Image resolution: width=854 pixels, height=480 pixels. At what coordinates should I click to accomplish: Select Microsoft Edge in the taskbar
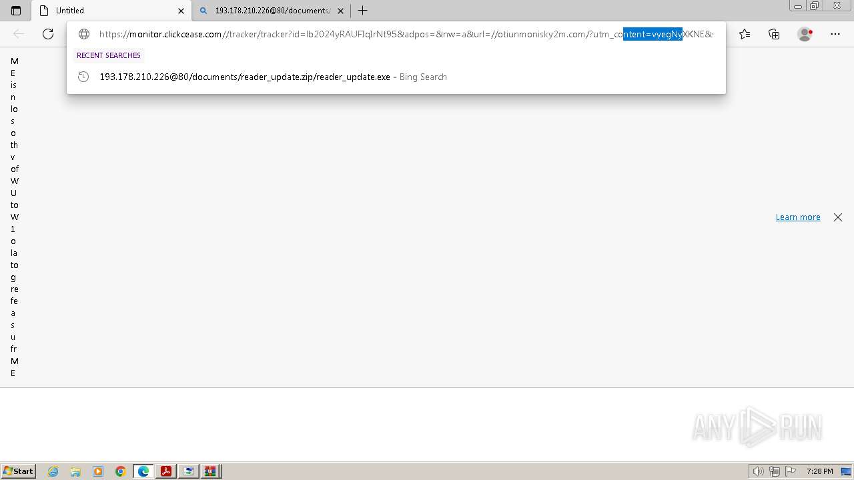tap(143, 471)
